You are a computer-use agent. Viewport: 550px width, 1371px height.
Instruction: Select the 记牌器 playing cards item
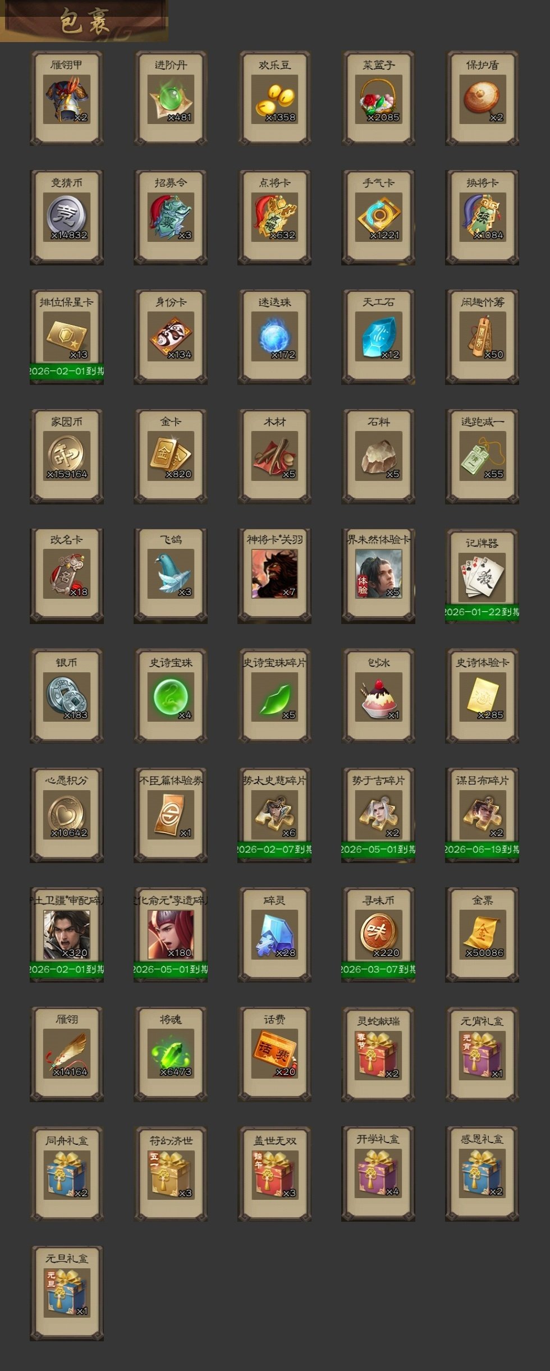point(482,576)
